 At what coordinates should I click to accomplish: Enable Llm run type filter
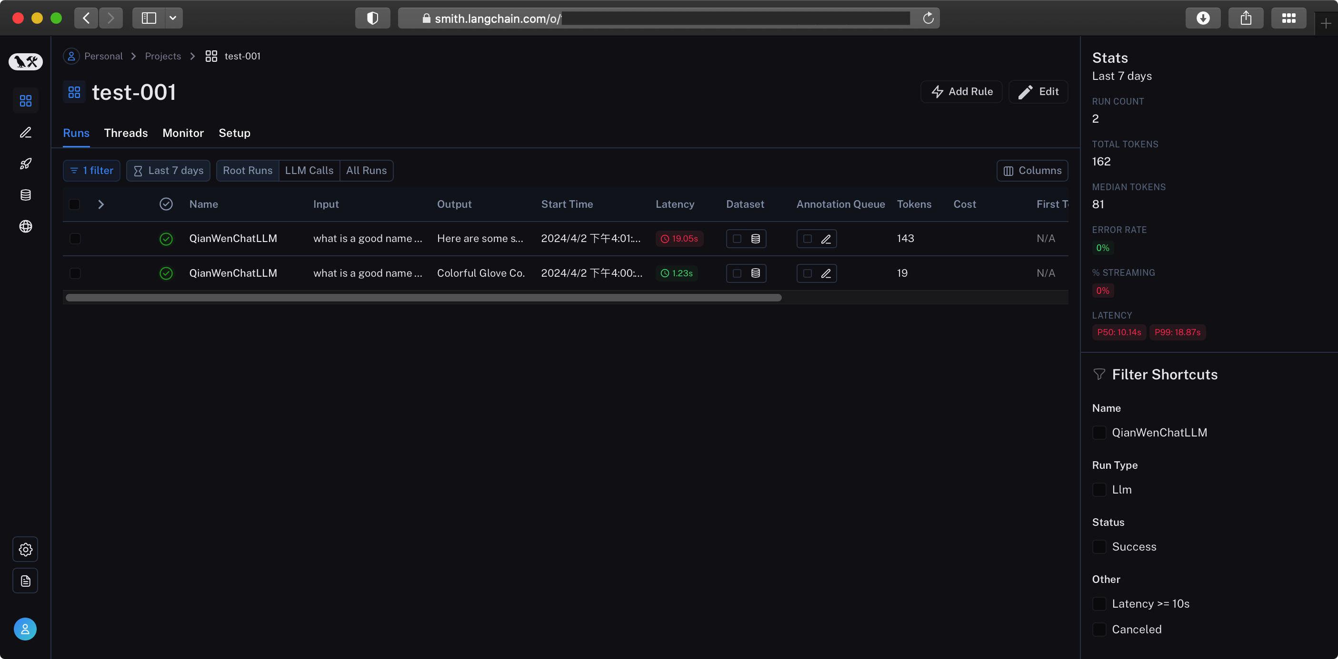click(x=1099, y=489)
